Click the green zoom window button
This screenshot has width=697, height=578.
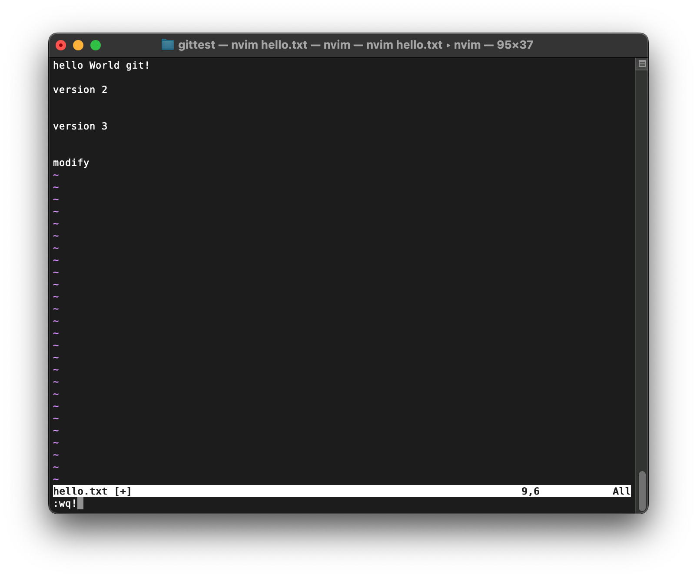click(x=96, y=45)
